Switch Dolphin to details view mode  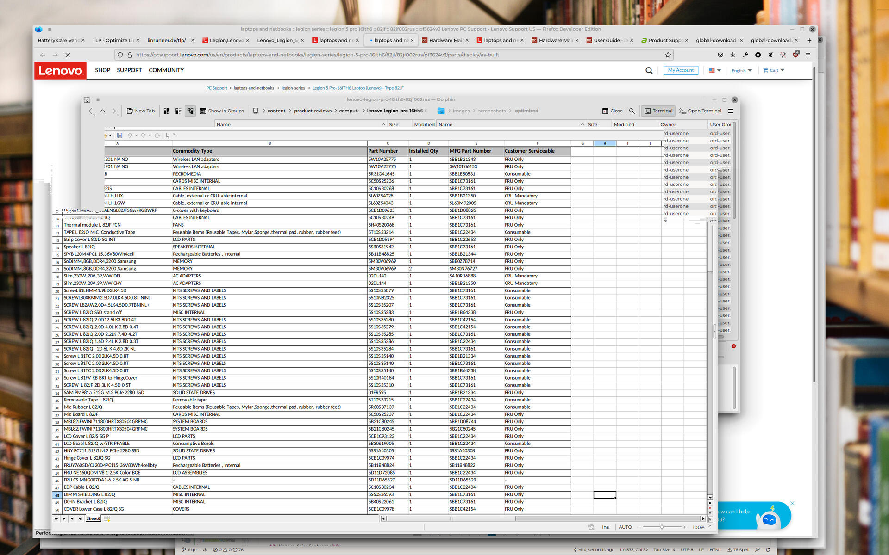pos(190,111)
